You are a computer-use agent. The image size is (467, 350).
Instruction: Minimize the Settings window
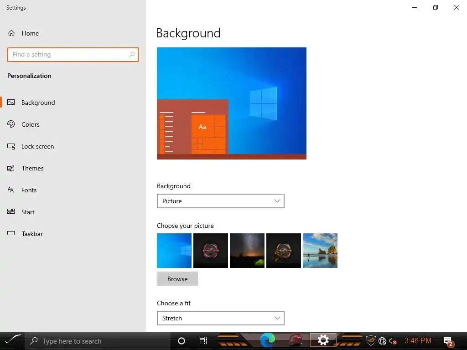click(x=415, y=7)
